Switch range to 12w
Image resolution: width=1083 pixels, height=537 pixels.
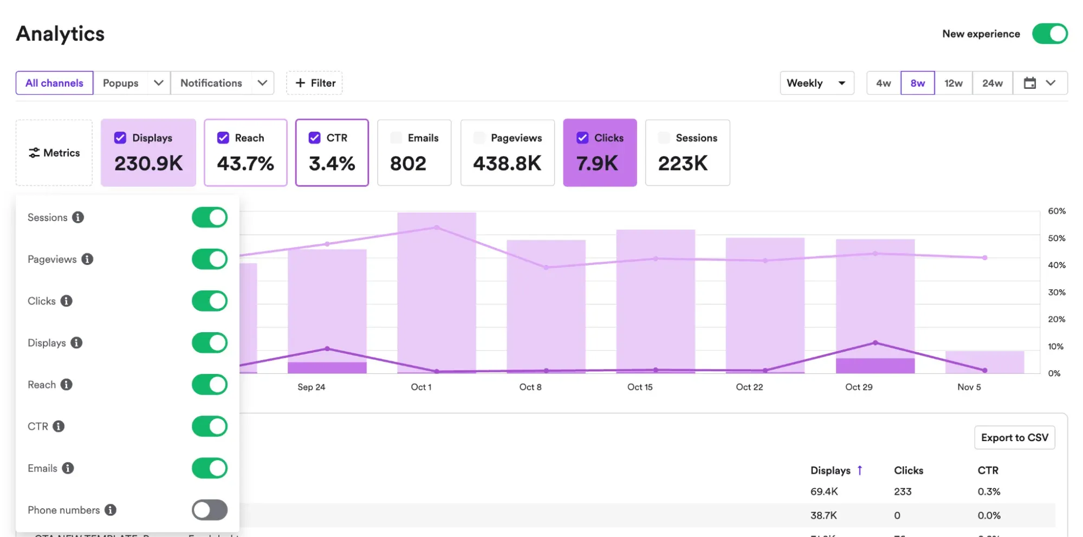tap(954, 83)
